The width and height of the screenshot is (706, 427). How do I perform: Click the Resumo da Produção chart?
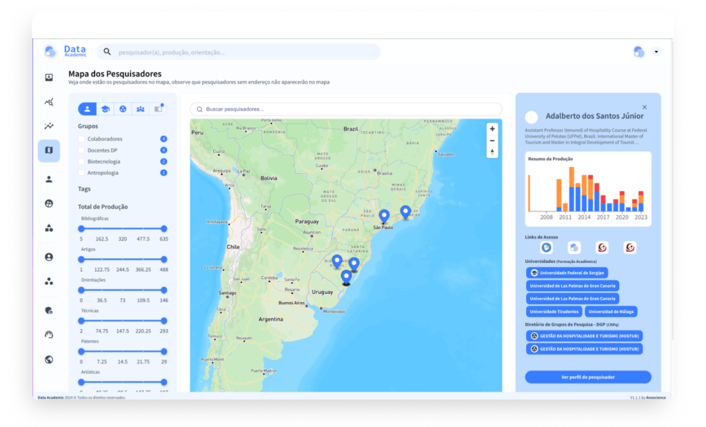(588, 189)
